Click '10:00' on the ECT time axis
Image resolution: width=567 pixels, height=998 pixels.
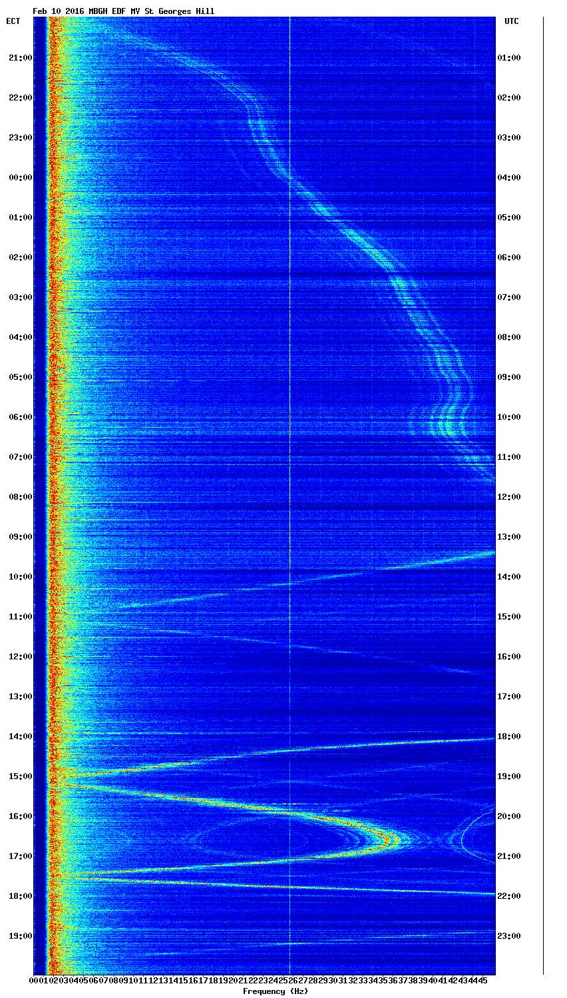click(20, 577)
